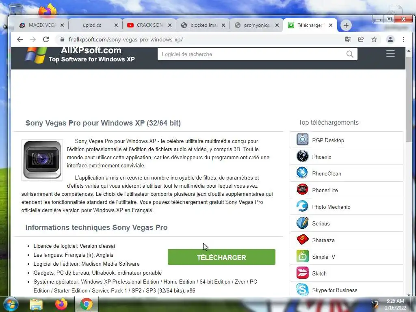The width and height of the screenshot is (416, 312).
Task: Click the green TÉLÉCHARGER button
Action: [221, 257]
